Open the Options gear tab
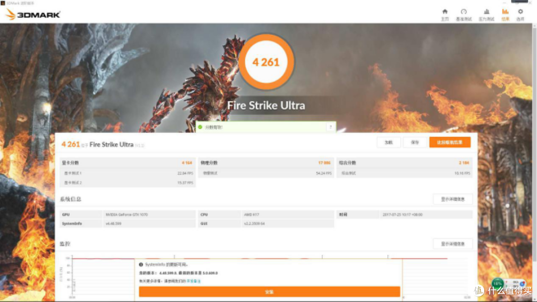Screen dimensions: 537x302 [x=520, y=15]
